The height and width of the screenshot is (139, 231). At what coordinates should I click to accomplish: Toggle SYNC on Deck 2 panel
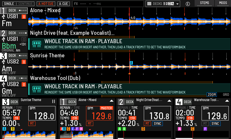(x=157, y=124)
